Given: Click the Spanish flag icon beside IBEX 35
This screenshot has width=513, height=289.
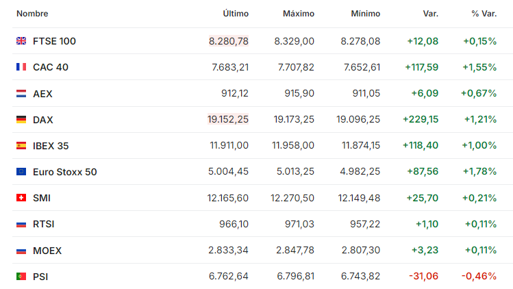Looking at the screenshot, I should point(21,146).
